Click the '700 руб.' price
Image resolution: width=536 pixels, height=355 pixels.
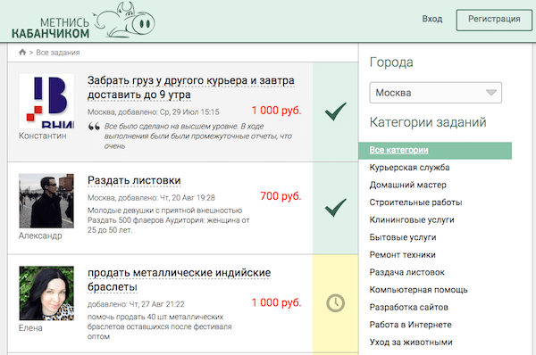[x=281, y=196]
